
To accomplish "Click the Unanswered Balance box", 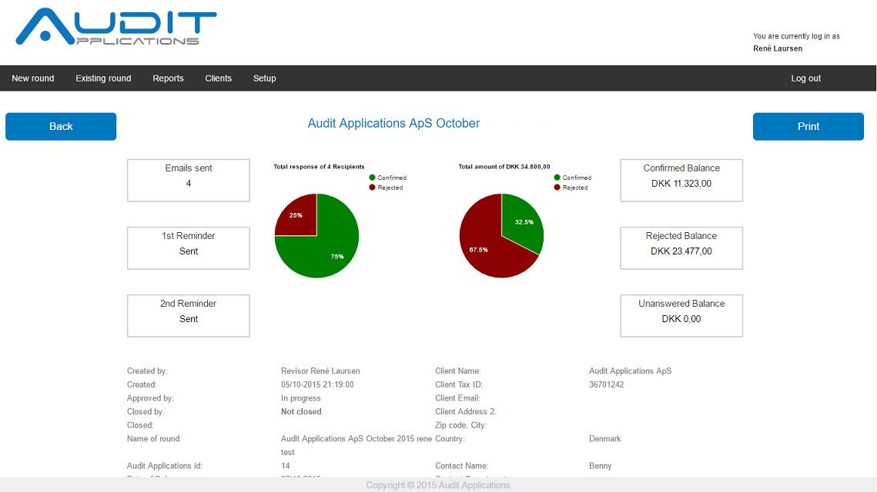I will coord(681,315).
